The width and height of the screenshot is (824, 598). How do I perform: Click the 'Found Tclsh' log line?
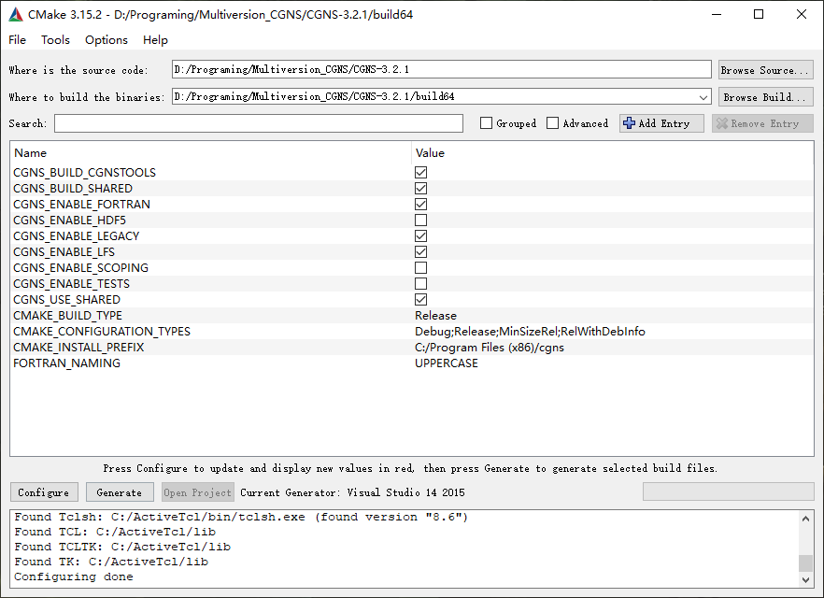point(241,517)
